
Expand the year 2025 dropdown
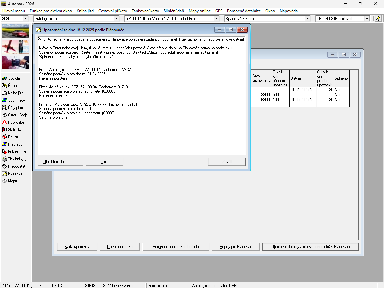pyautogui.click(x=25, y=19)
